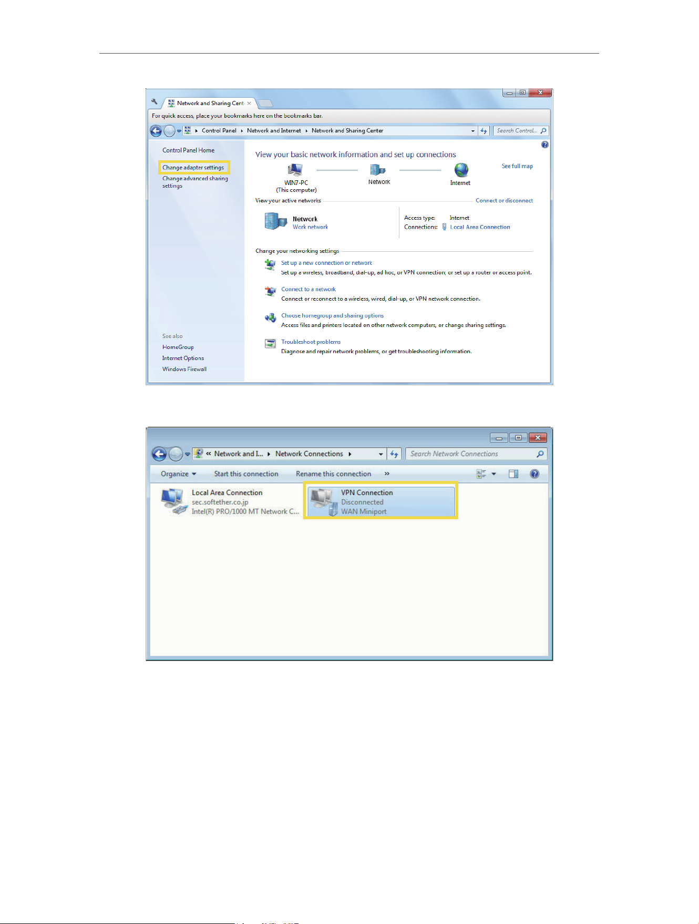Open HomeGroup under See also
This screenshot has width=699, height=924.
178,347
